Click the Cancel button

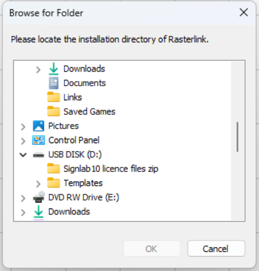point(216,248)
